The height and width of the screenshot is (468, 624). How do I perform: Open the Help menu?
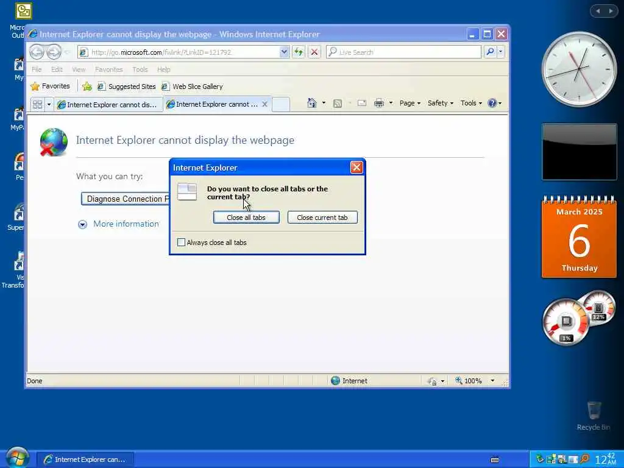coord(163,69)
